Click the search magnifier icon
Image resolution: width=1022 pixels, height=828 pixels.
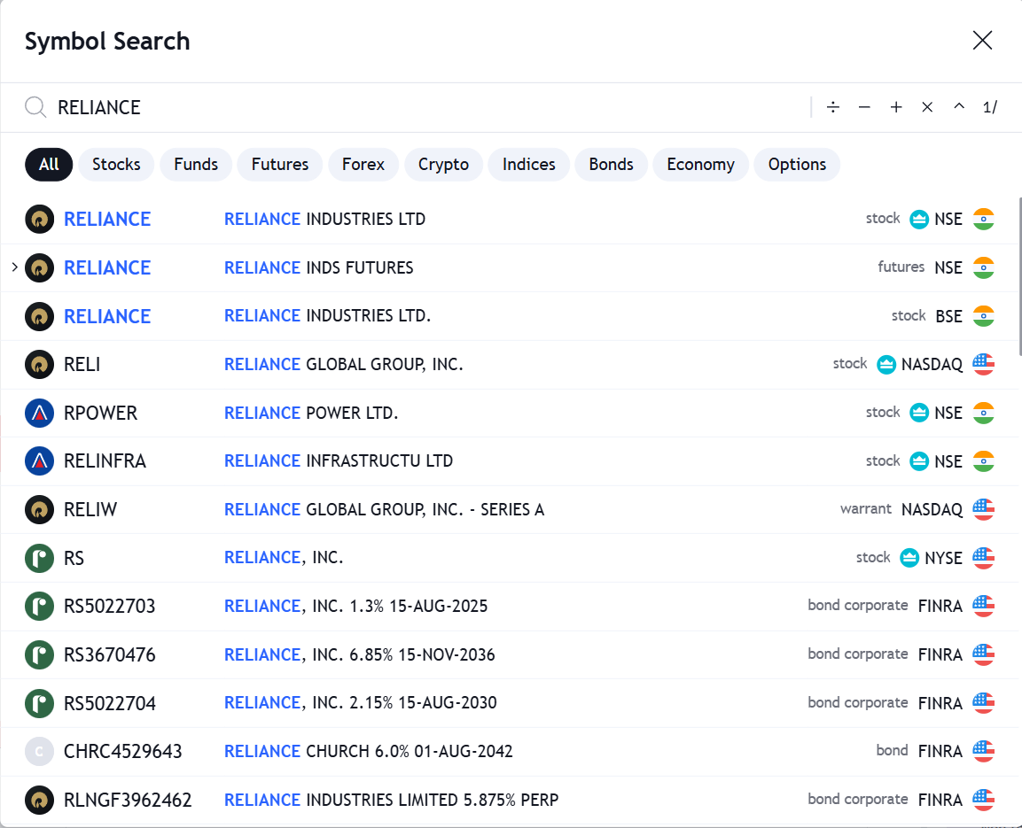tap(35, 107)
